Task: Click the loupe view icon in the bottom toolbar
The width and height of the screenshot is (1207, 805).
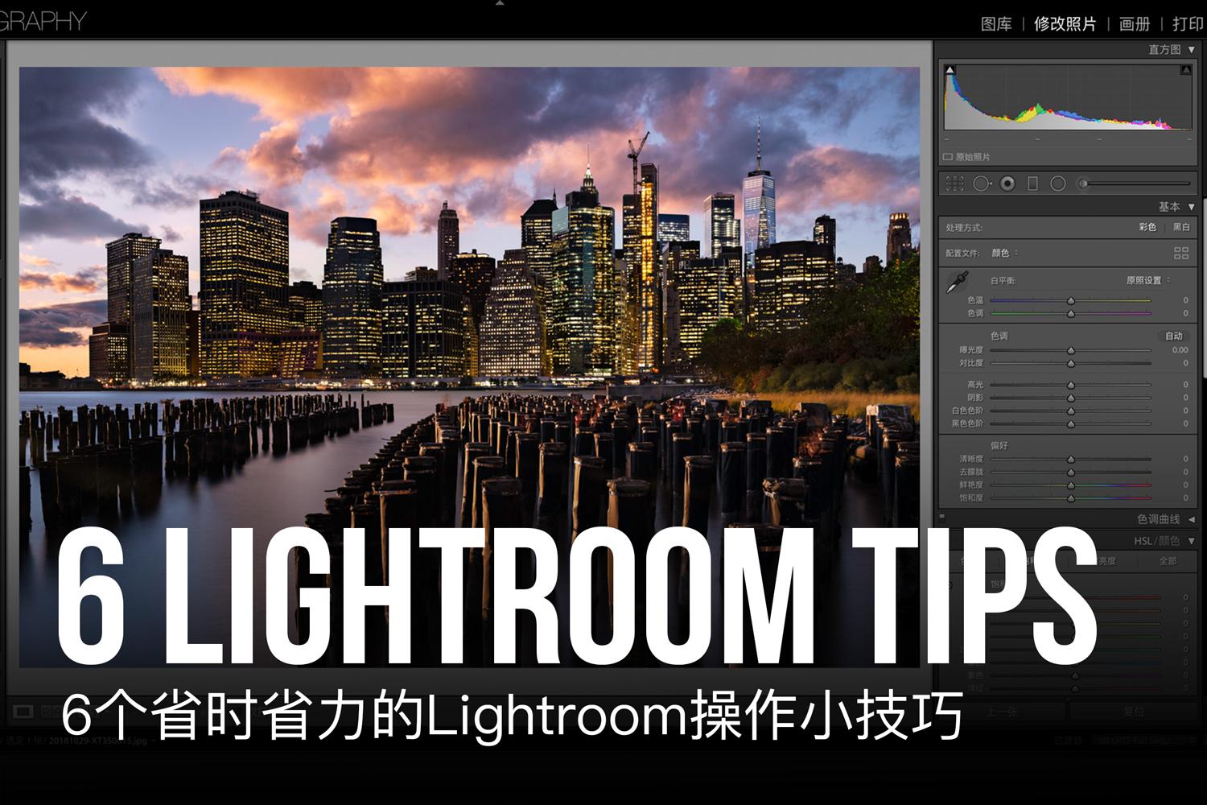Action: point(23,712)
